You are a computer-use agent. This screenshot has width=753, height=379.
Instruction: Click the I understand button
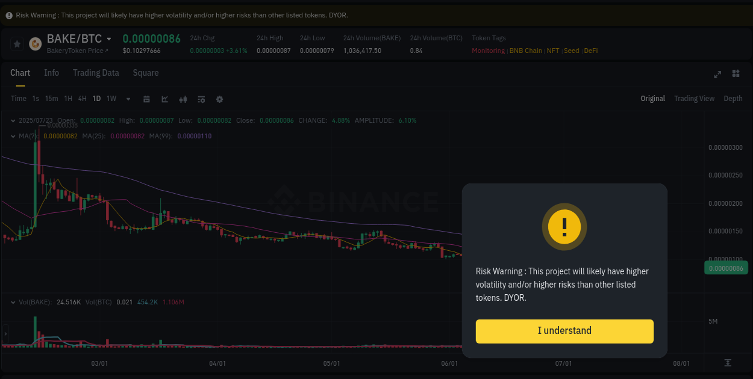564,331
